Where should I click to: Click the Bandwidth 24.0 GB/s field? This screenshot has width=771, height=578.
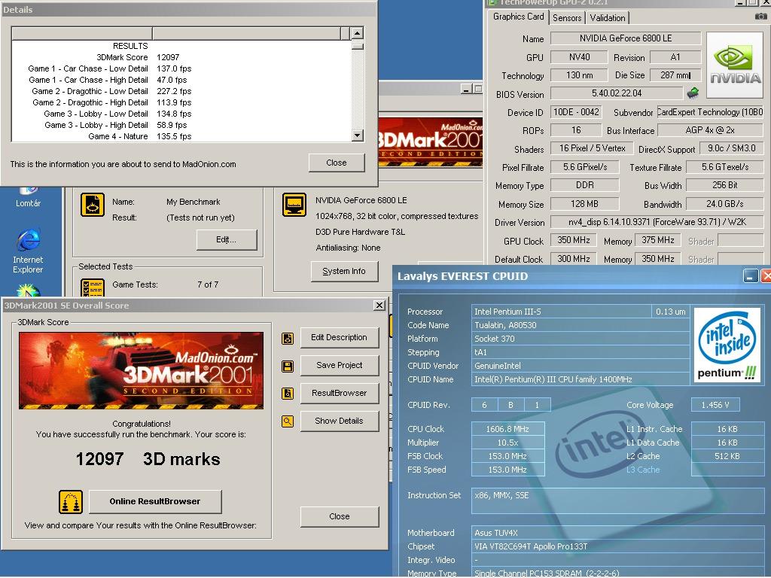pyautogui.click(x=724, y=204)
